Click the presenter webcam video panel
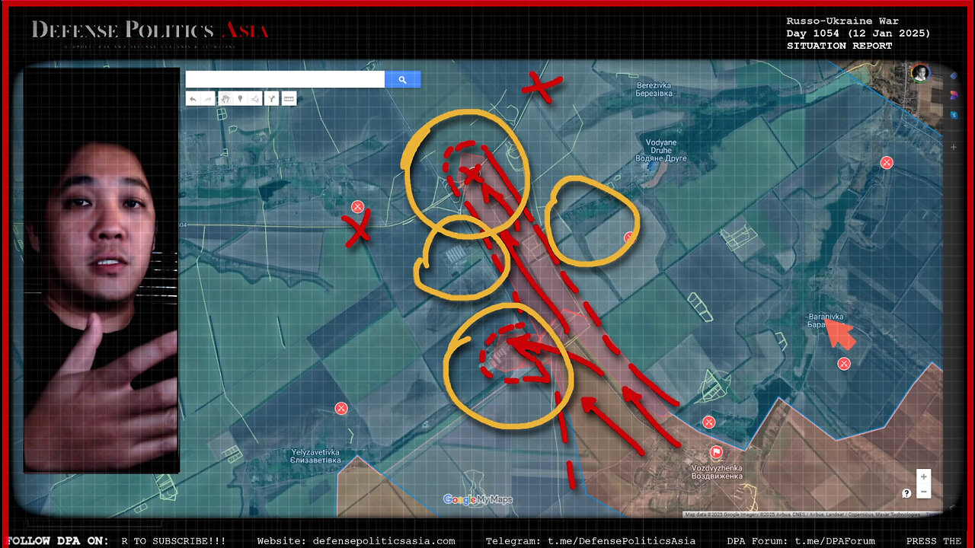This screenshot has width=975, height=548. (101, 271)
